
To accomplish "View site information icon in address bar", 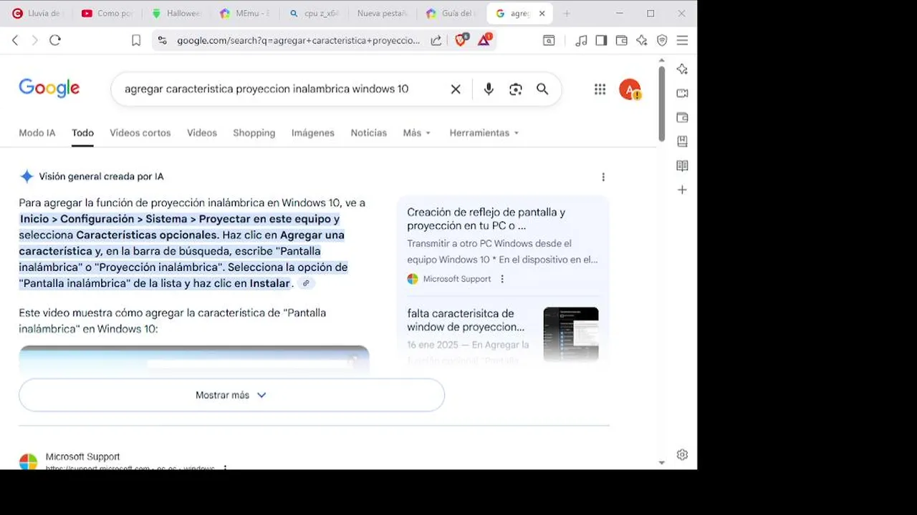I will pyautogui.click(x=163, y=41).
